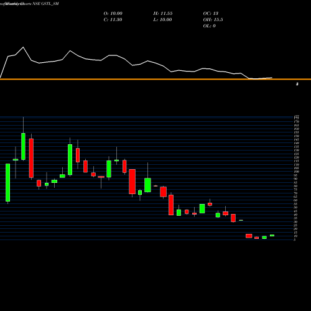Click the OC: 13 reading

(x=211, y=14)
